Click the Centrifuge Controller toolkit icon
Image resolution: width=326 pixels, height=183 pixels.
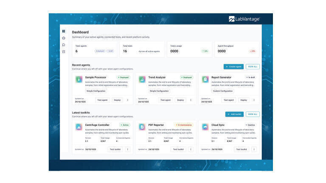click(x=79, y=127)
